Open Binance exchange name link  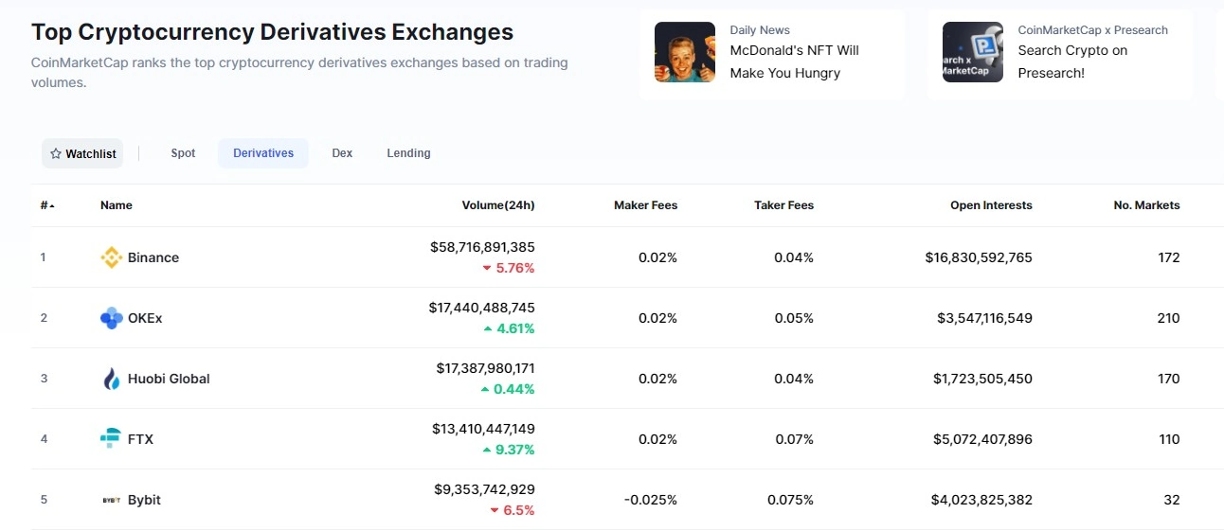point(153,257)
